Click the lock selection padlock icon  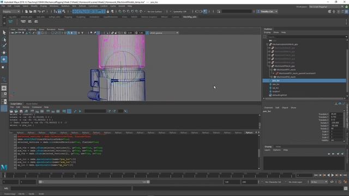(108, 11)
